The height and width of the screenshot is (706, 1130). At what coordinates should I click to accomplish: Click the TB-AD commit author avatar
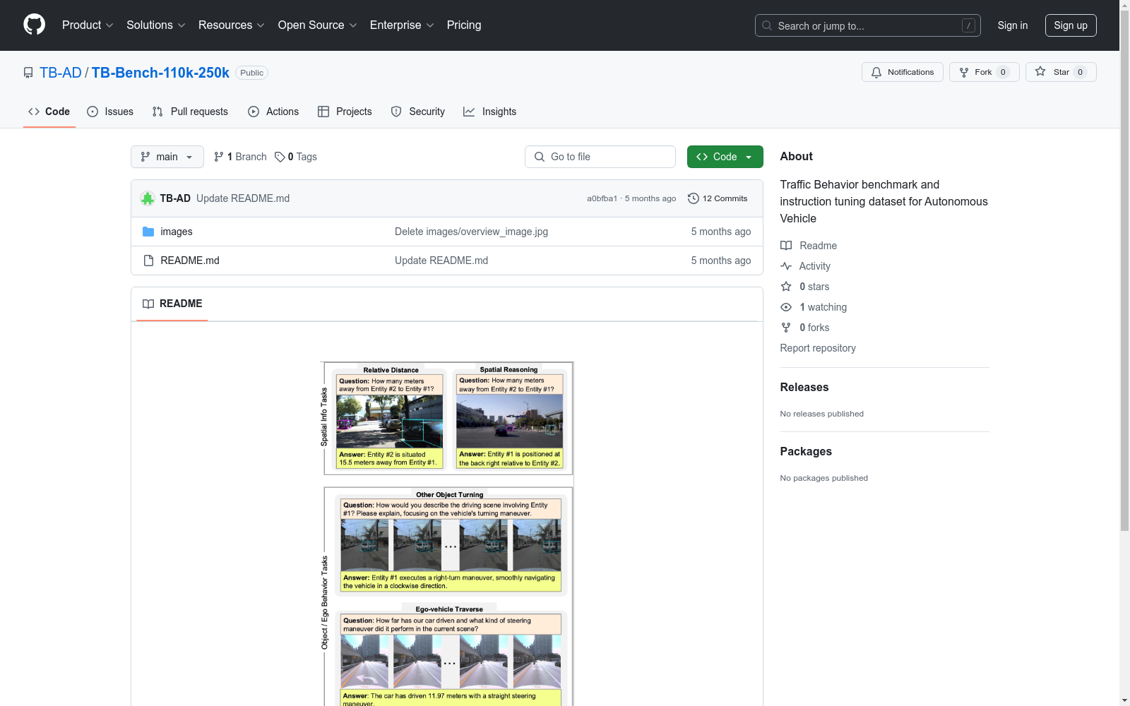[147, 198]
